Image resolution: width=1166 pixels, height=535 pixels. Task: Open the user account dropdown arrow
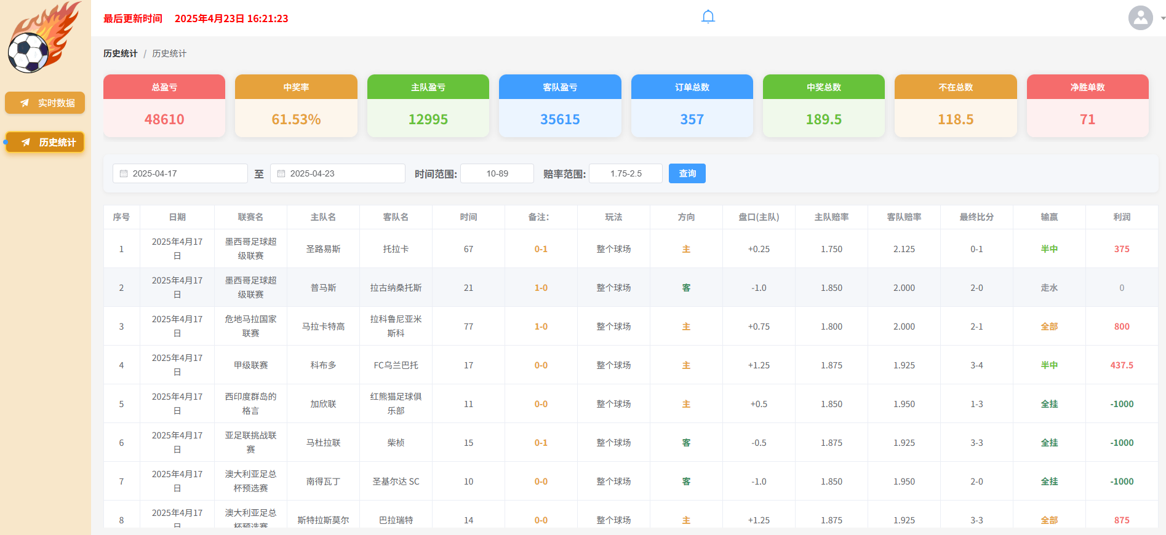[1162, 18]
